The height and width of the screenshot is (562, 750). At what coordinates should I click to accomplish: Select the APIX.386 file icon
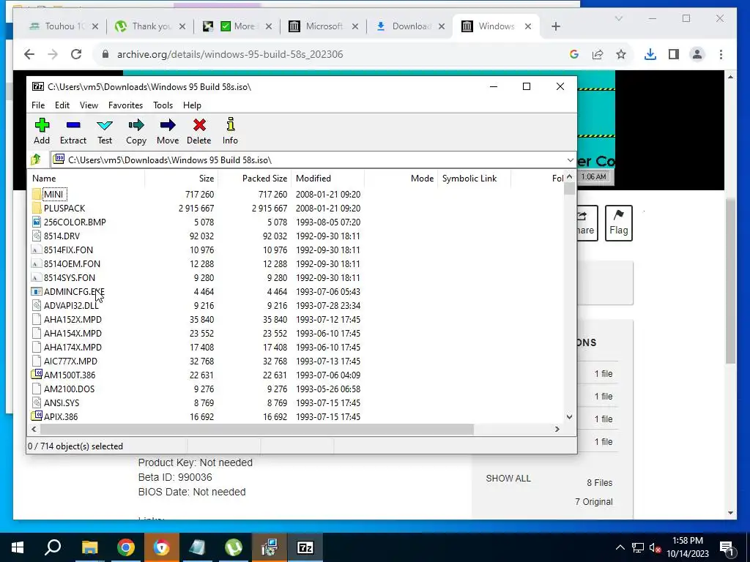(x=37, y=416)
